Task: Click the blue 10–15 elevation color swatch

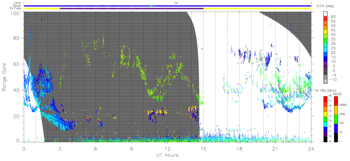Action: [x=326, y=59]
